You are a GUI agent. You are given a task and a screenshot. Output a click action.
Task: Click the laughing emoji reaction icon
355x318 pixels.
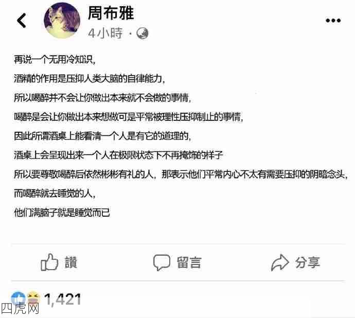[33, 298]
